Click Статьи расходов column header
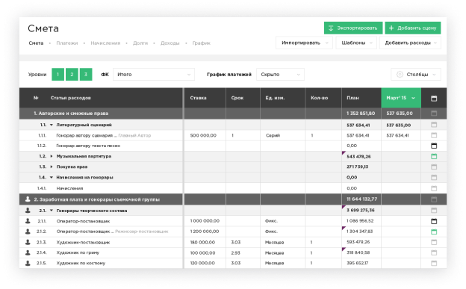The height and width of the screenshot is (289, 466). (71, 98)
